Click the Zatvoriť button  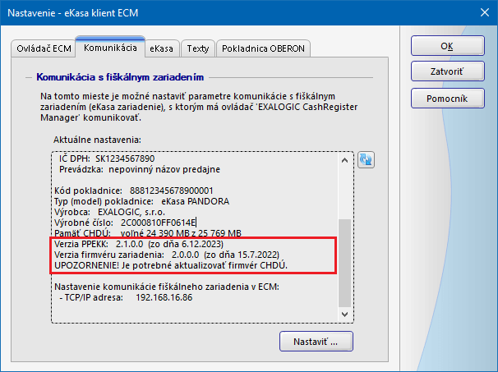[447, 71]
